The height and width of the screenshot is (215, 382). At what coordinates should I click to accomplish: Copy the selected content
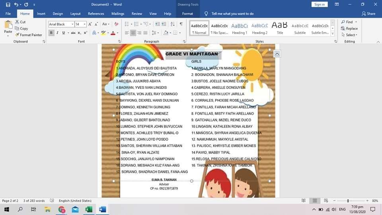pos(21,29)
